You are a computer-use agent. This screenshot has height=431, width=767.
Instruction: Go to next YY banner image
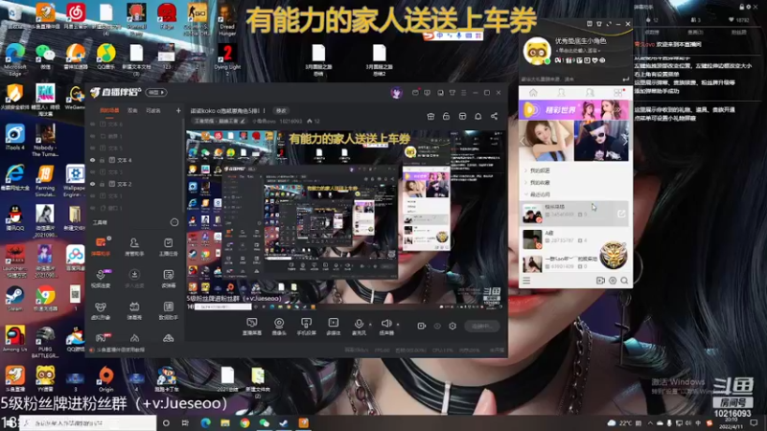(x=625, y=141)
